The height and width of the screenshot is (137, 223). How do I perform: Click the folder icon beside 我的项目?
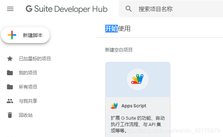[10, 73]
